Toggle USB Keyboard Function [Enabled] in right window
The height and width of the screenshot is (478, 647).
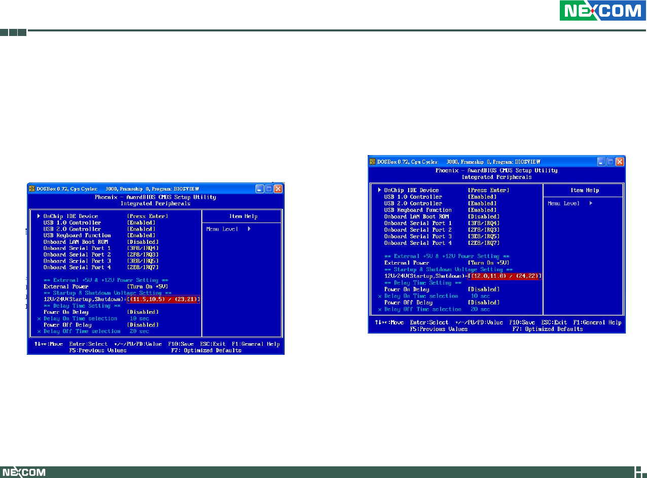pos(482,210)
